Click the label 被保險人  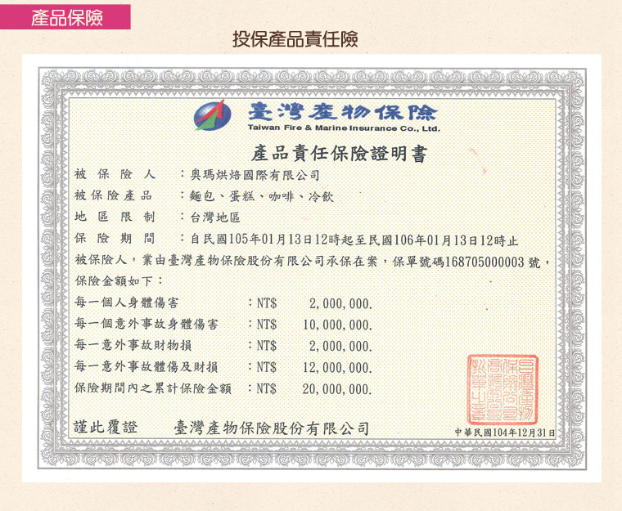(115, 174)
